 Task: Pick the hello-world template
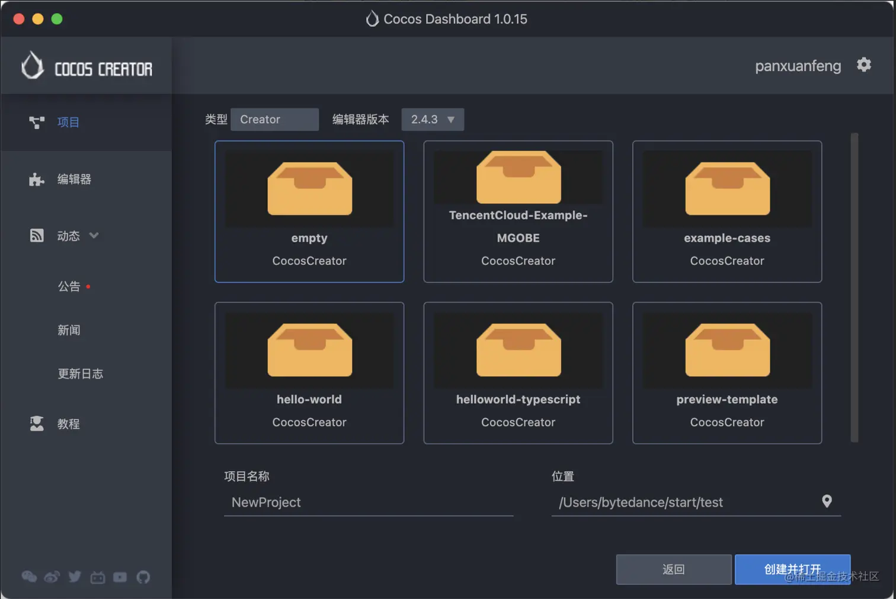[309, 373]
